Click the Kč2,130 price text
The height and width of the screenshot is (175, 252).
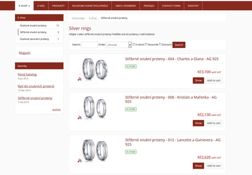coord(204,115)
